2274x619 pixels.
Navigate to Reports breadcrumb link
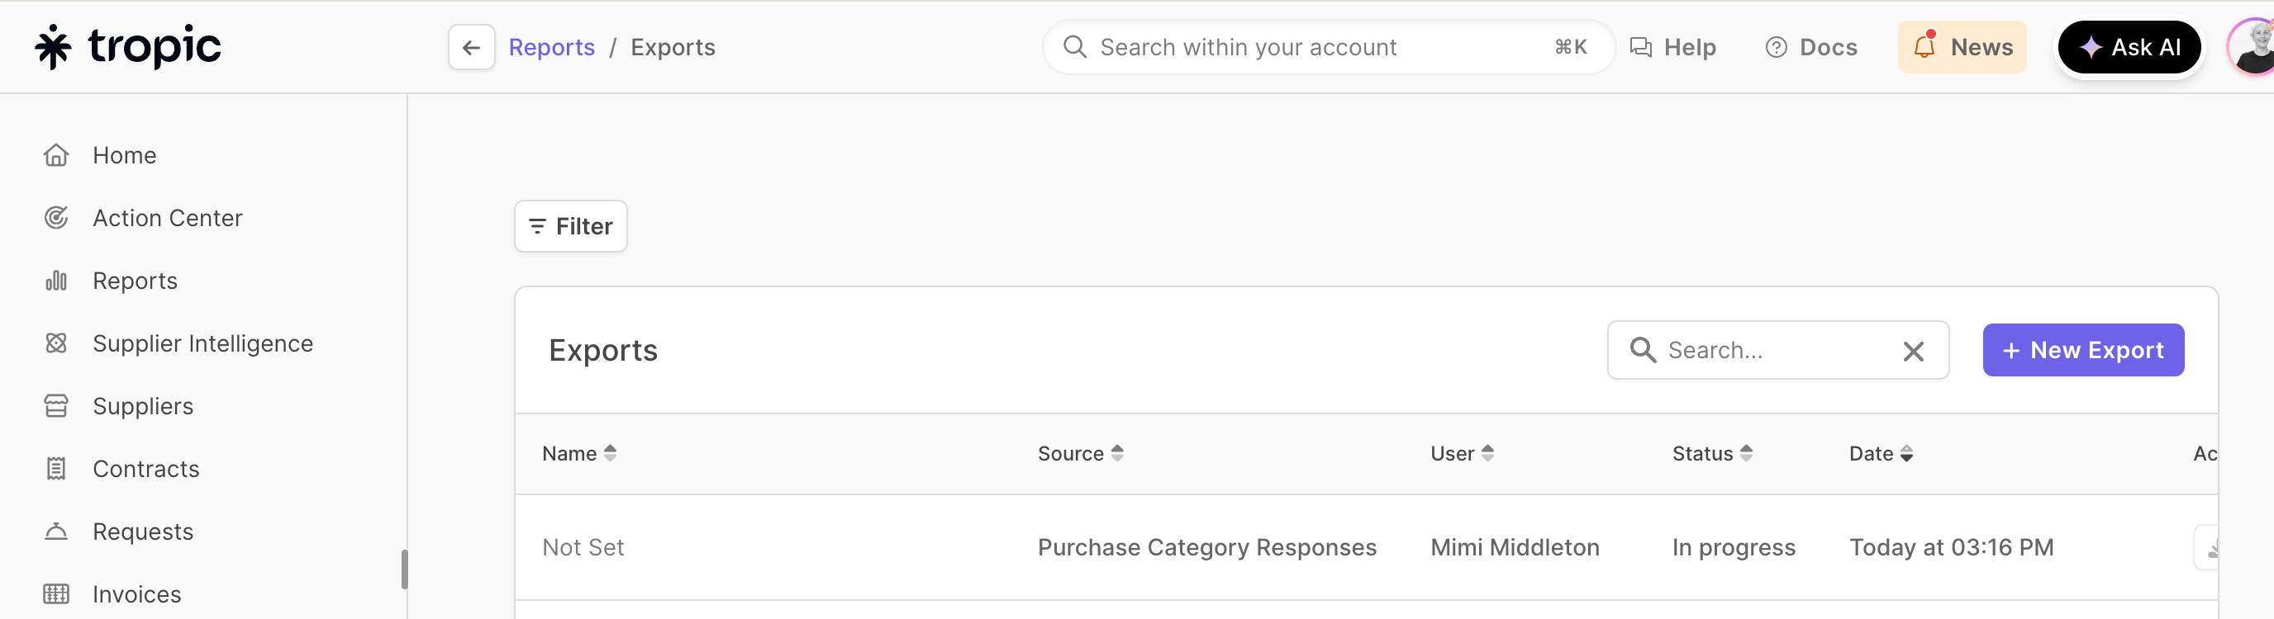552,47
